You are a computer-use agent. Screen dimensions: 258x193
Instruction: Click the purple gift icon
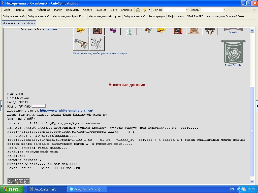tap(113, 31)
